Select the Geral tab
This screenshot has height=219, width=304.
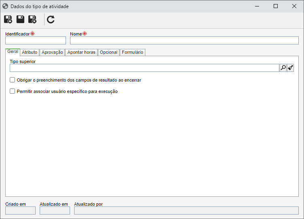click(13, 52)
